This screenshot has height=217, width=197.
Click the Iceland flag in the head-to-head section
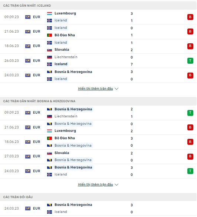(49, 212)
